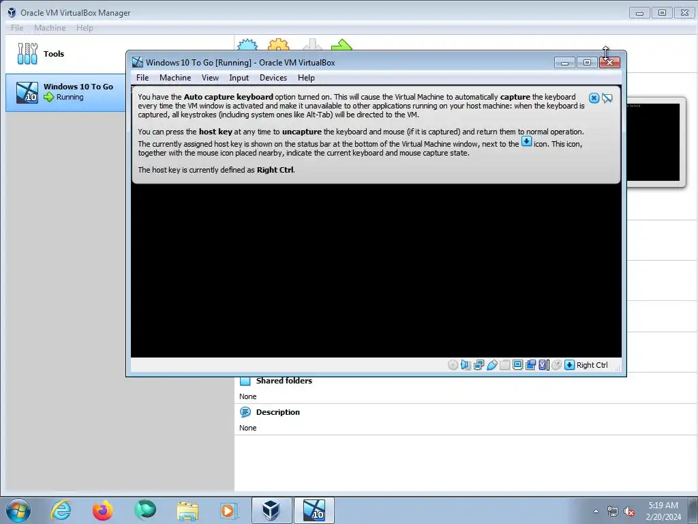Open the Machine menu of VM window

(175, 78)
